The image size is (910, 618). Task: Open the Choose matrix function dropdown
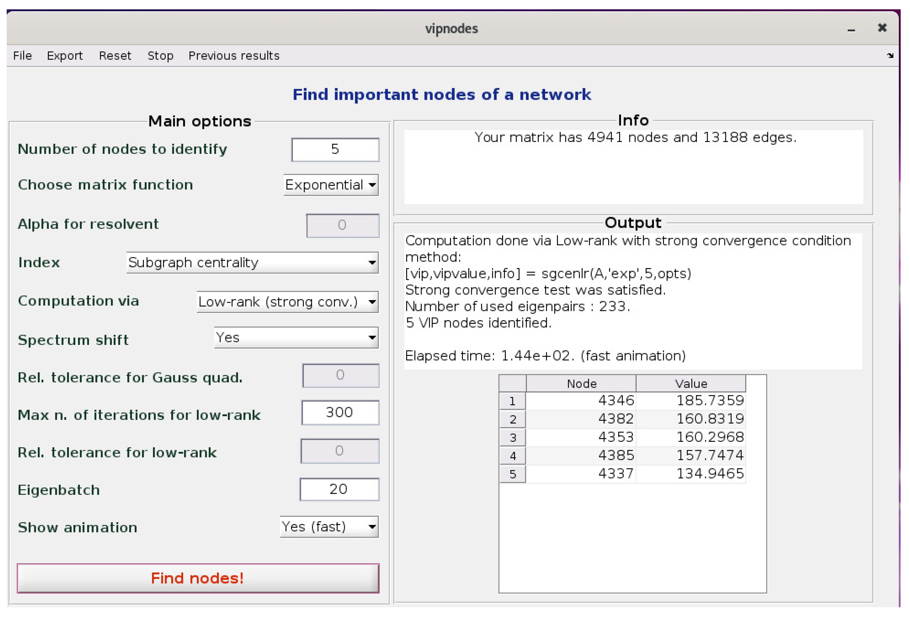click(x=331, y=184)
